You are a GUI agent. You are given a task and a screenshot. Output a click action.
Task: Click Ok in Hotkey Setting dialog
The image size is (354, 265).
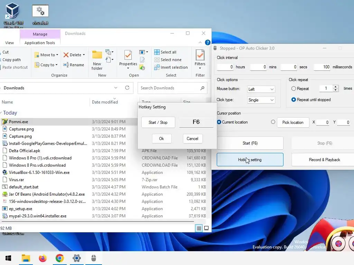161,139
